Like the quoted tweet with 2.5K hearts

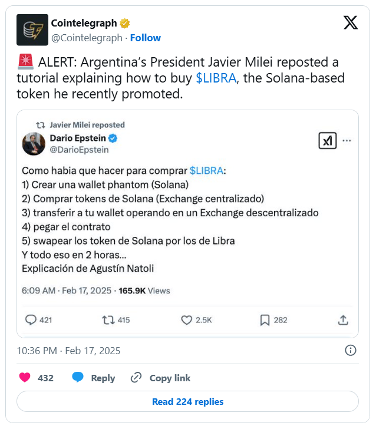pyautogui.click(x=187, y=320)
